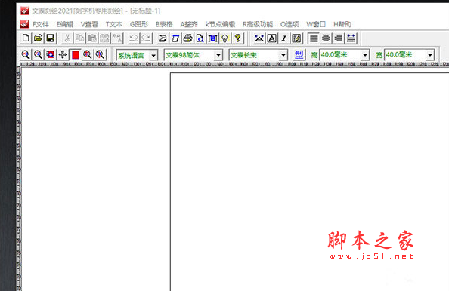Open the R高级功能 menu

tap(258, 24)
